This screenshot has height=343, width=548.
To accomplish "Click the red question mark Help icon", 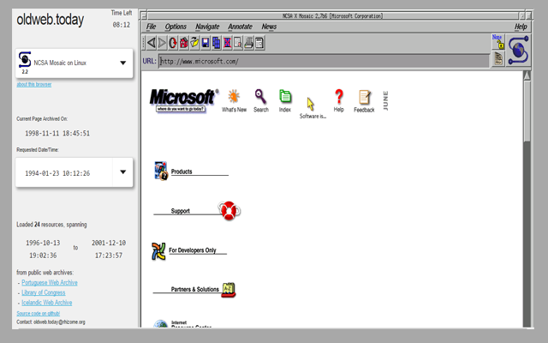I will click(x=339, y=96).
